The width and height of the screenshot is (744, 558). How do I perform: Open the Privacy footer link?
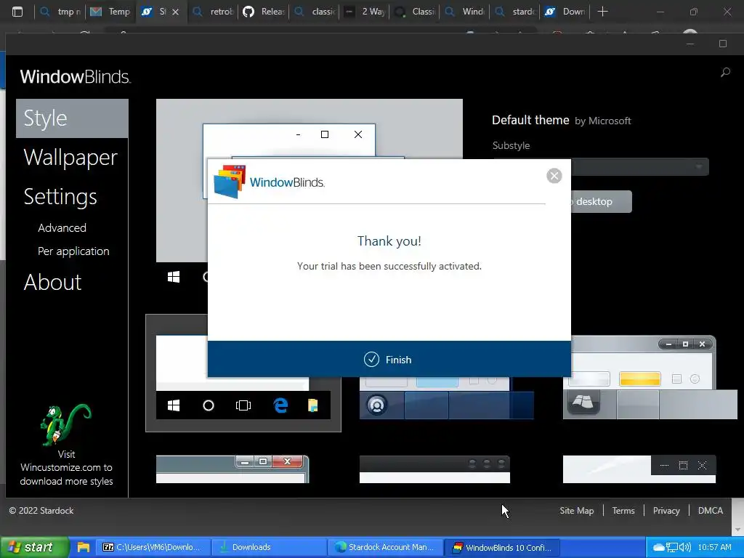666,511
